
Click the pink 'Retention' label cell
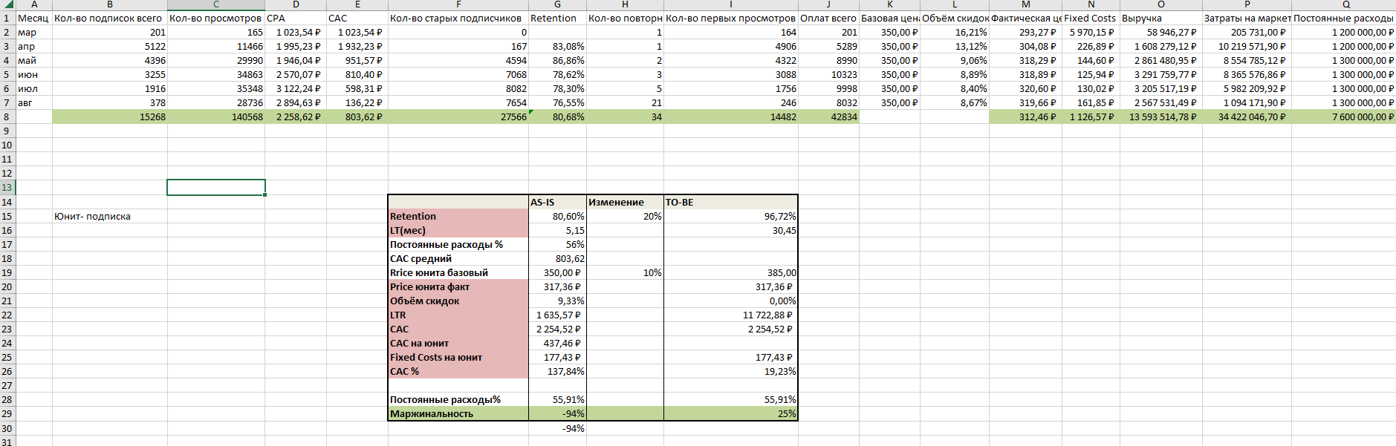coord(458,216)
